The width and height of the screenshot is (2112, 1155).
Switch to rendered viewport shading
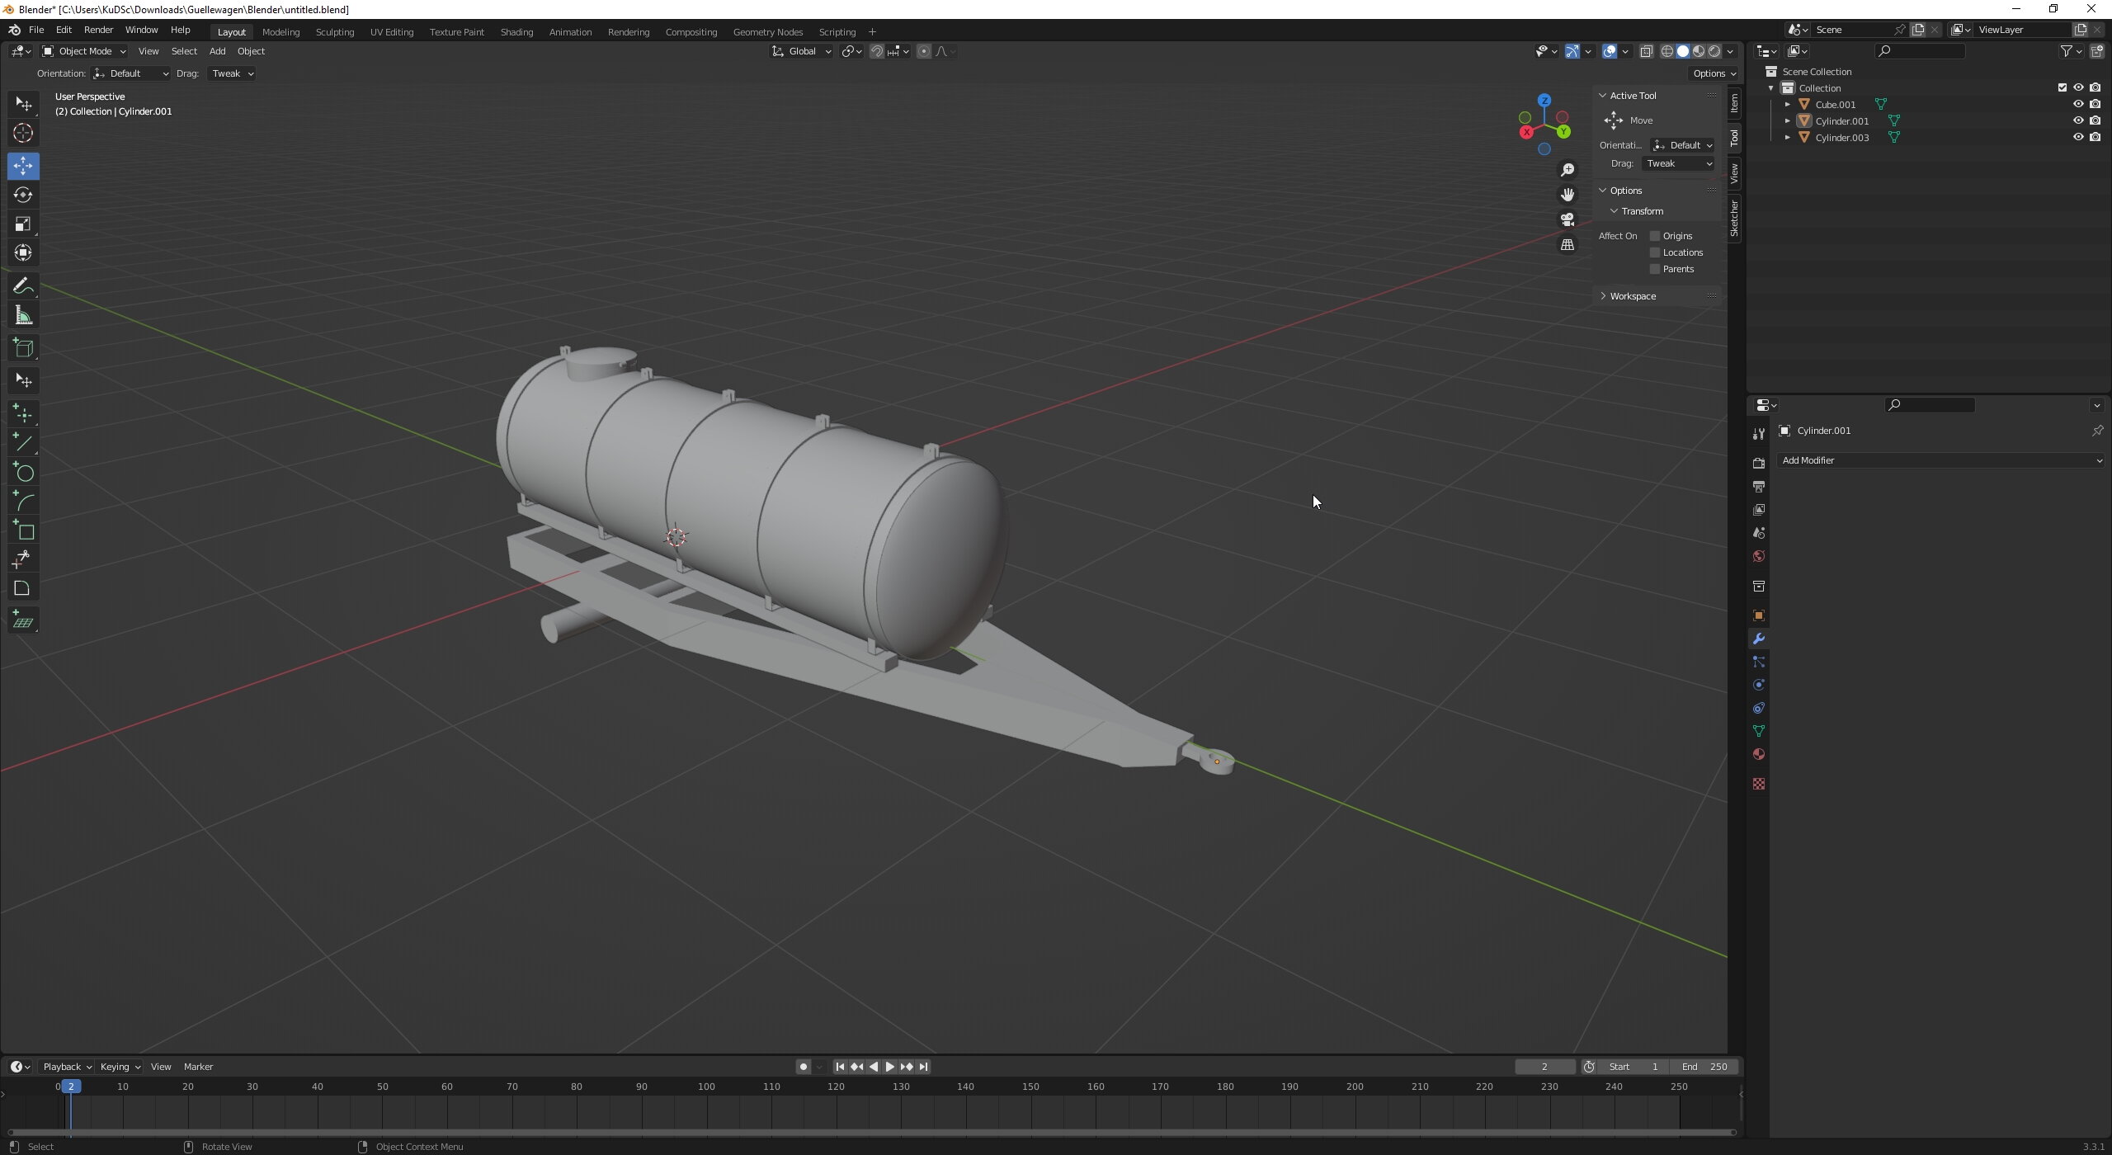coord(1714,51)
